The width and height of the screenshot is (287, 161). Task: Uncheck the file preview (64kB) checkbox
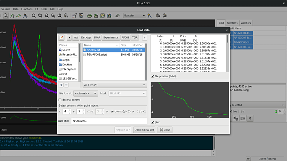coord(153,76)
